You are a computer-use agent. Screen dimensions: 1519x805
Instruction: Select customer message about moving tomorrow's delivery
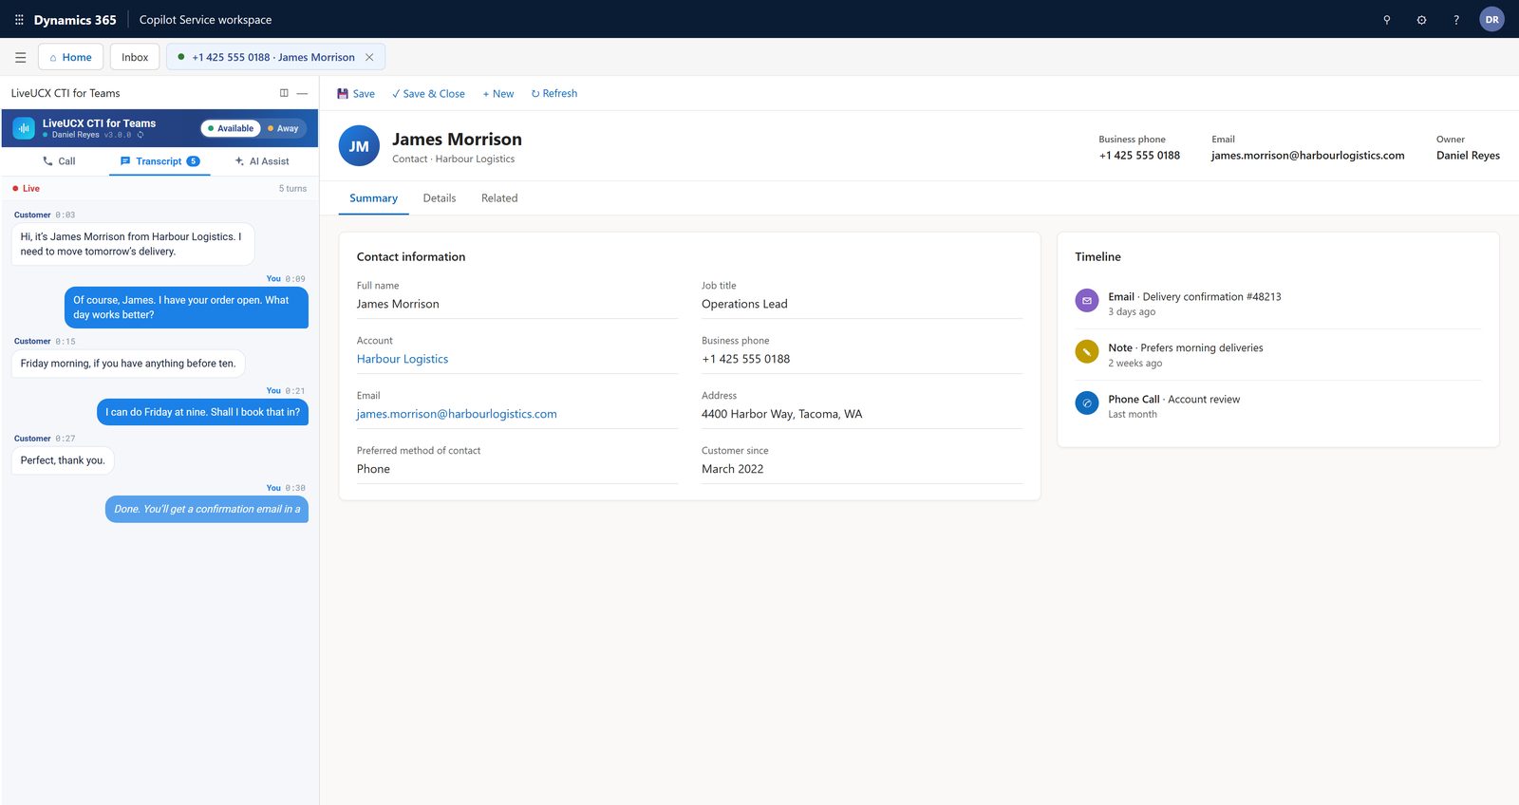pos(133,244)
